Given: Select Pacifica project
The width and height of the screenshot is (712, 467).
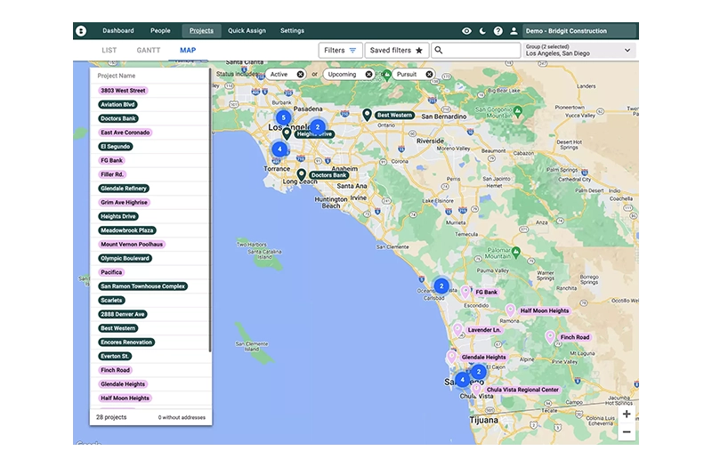Looking at the screenshot, I should click(x=111, y=273).
